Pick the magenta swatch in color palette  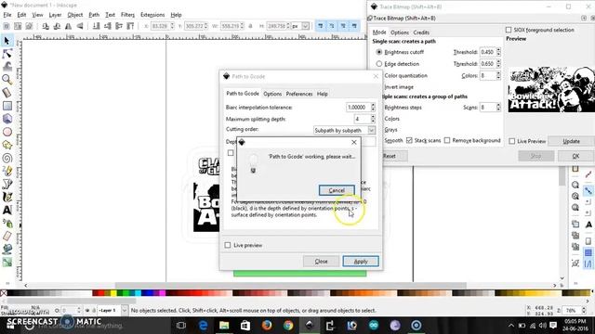(x=163, y=293)
